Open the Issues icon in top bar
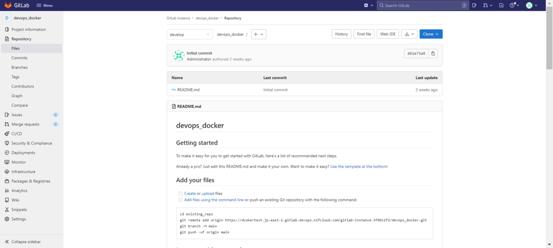 pos(474,6)
